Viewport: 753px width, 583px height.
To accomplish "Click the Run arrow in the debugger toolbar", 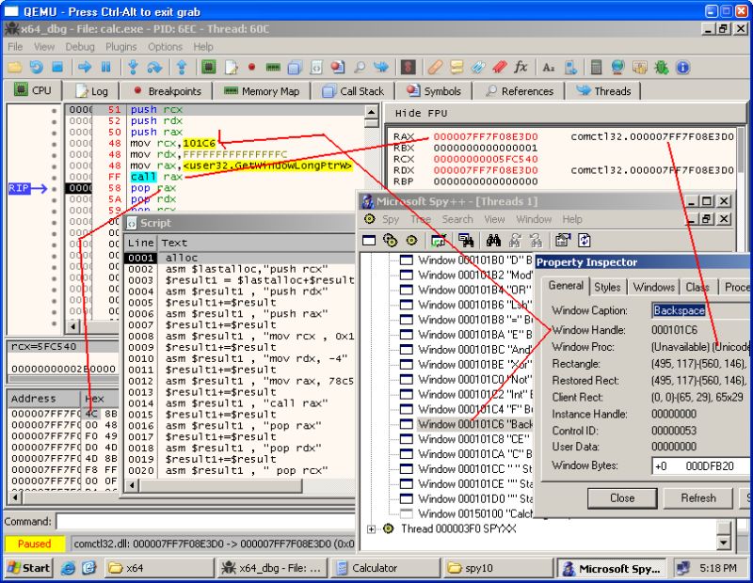I will point(85,68).
